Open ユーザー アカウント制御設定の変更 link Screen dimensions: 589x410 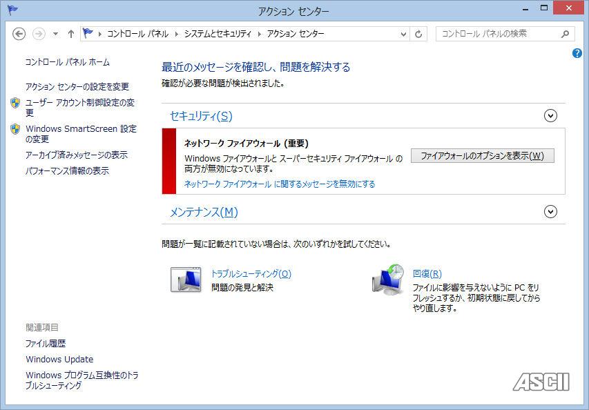point(79,108)
